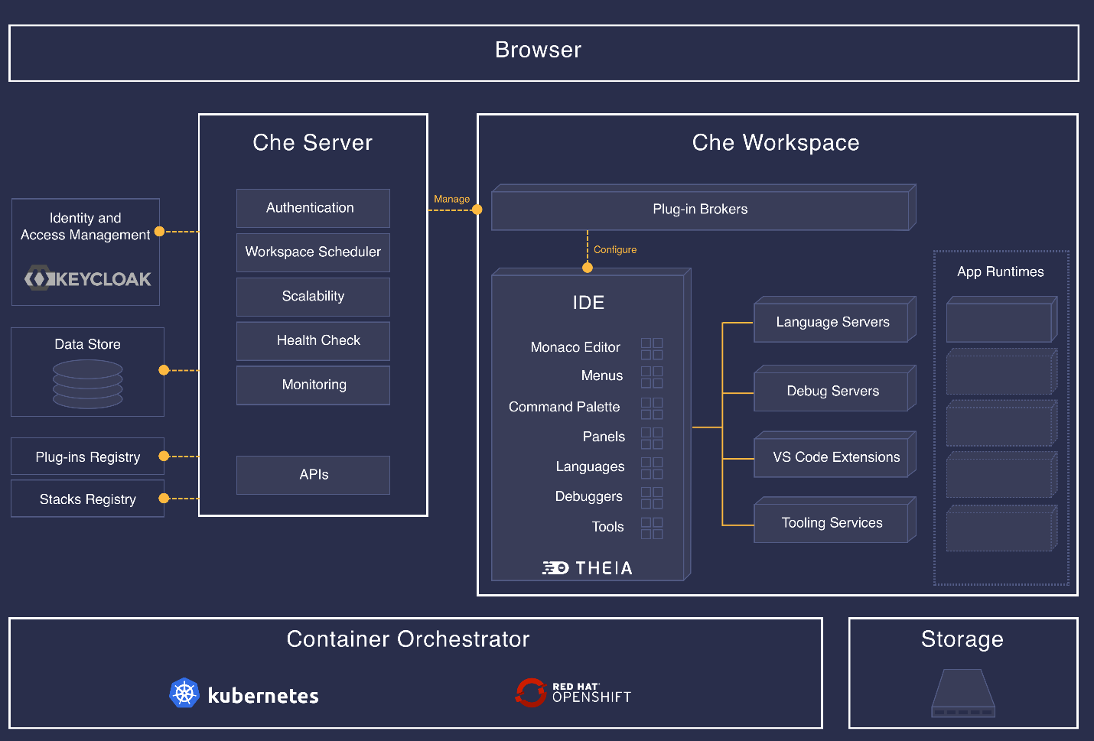The height and width of the screenshot is (741, 1094).
Task: Click the orange Manage connector dot
Action: [477, 210]
